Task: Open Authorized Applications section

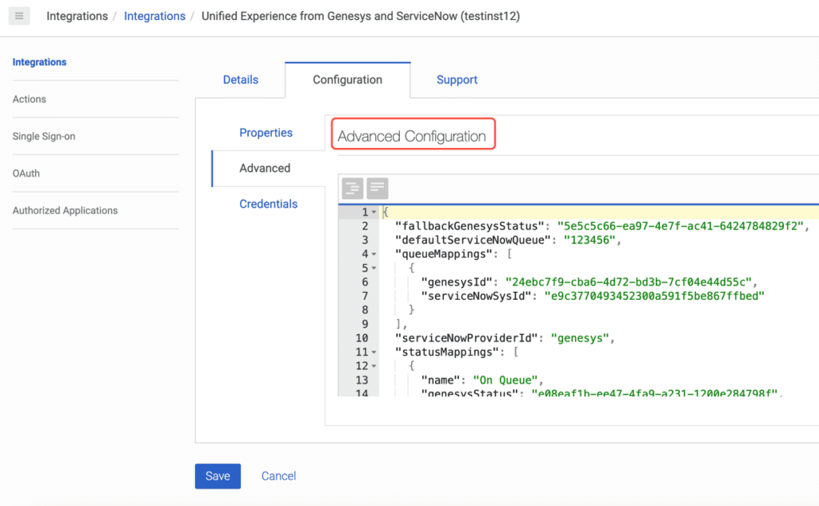Action: (x=65, y=210)
